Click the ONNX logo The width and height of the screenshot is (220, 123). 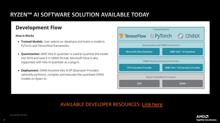(x=189, y=36)
